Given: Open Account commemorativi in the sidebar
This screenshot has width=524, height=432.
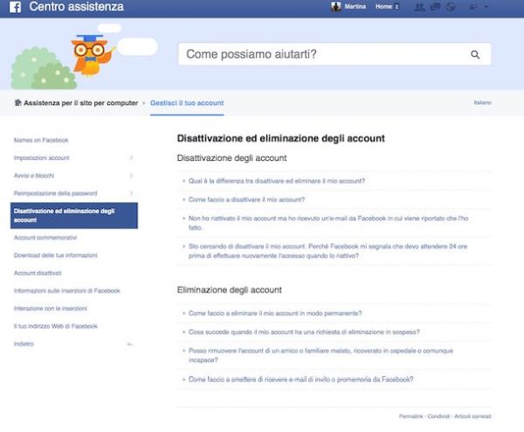Looking at the screenshot, I should [x=45, y=238].
